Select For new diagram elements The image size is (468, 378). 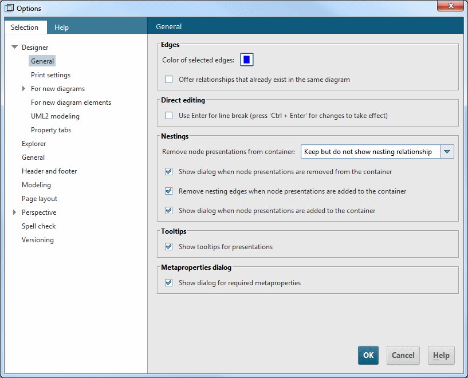tap(71, 103)
